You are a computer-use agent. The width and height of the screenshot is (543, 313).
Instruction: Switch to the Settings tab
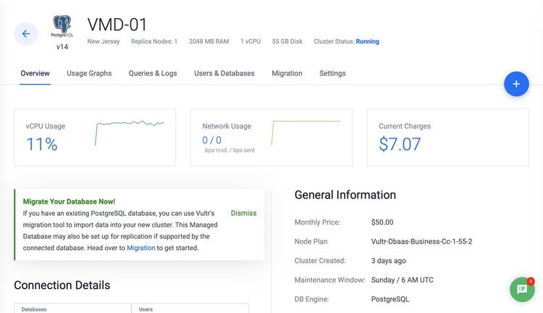click(x=332, y=73)
